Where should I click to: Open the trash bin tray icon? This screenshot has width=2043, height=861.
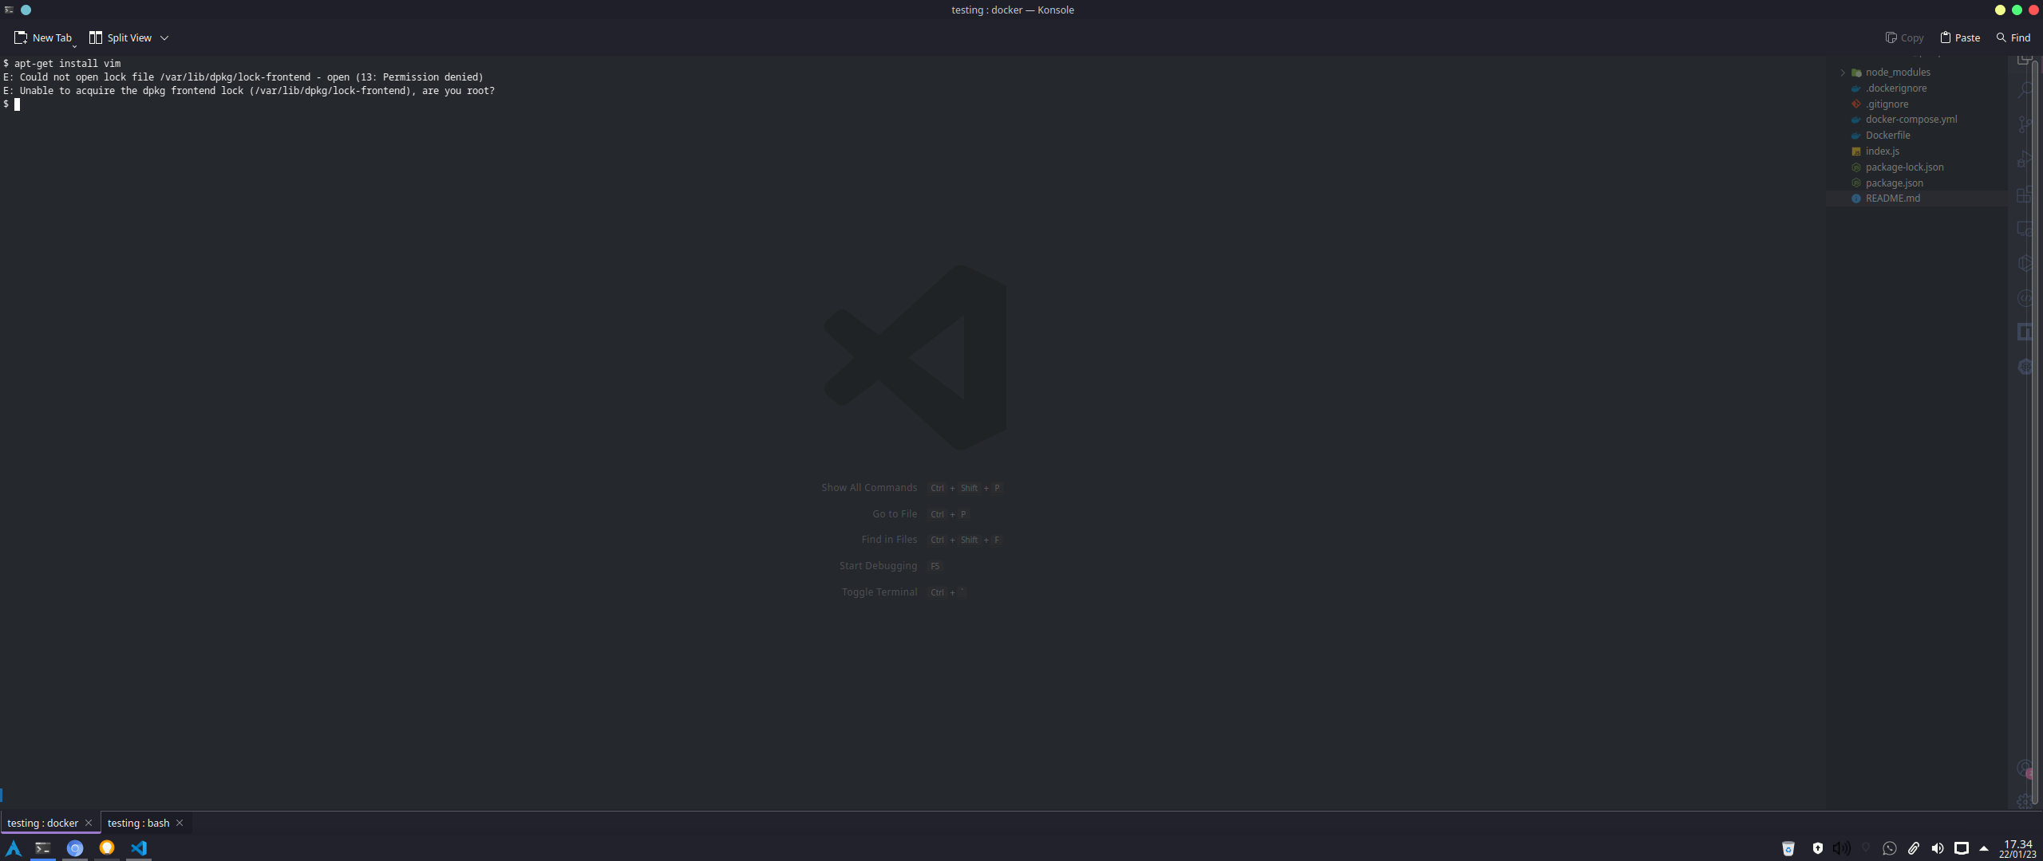coord(1788,848)
